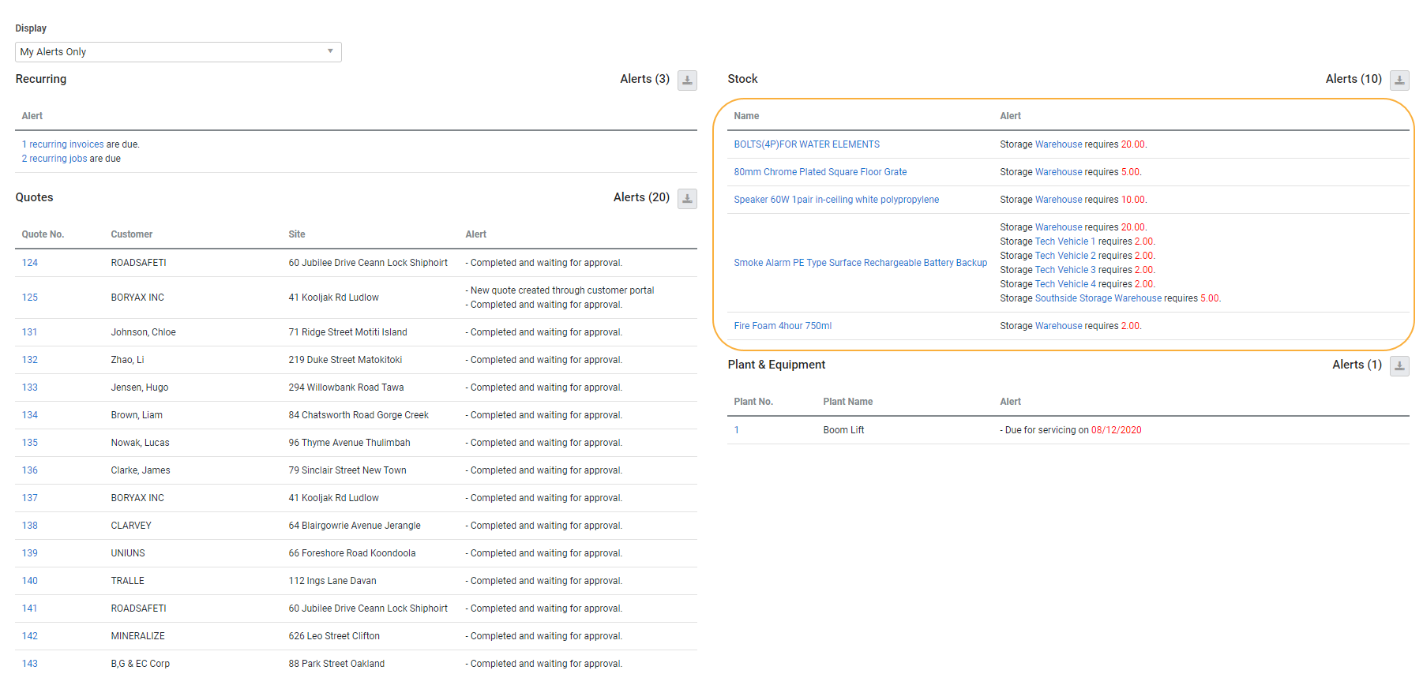Download the Quotes alerts list
Viewport: 1423px width, 674px height.
point(687,199)
